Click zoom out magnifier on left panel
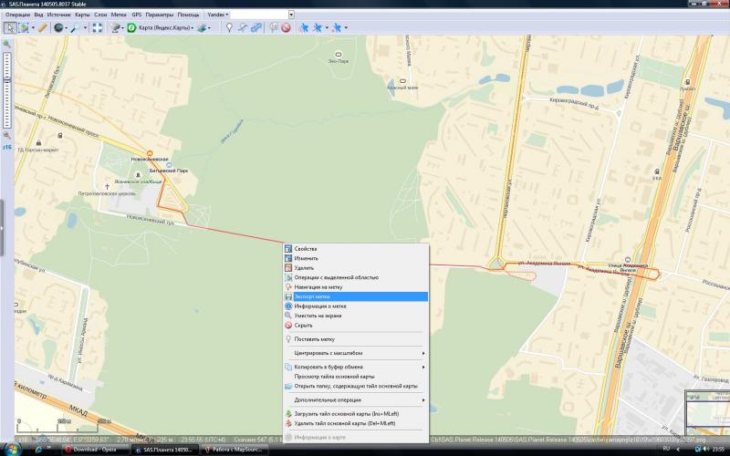 click(x=6, y=135)
